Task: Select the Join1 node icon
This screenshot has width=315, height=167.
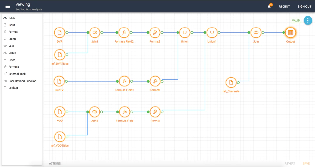Action: point(94,32)
